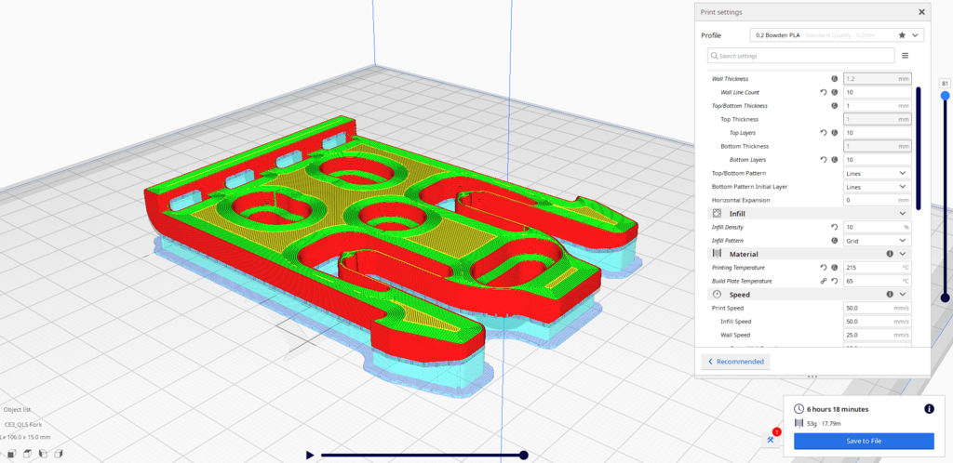Click the Infill Speed input field
This screenshot has width=953, height=463.
[x=877, y=321]
